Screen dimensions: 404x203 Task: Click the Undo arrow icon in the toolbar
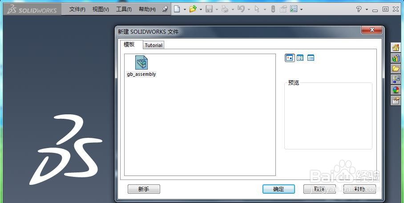coord(241,9)
